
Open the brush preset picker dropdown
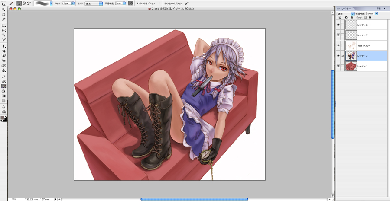pyautogui.click(x=51, y=3)
